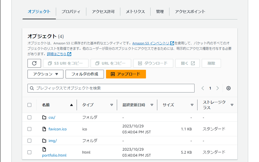Check the checkbox next to img/
The width and height of the screenshot is (259, 162).
[x=29, y=140]
